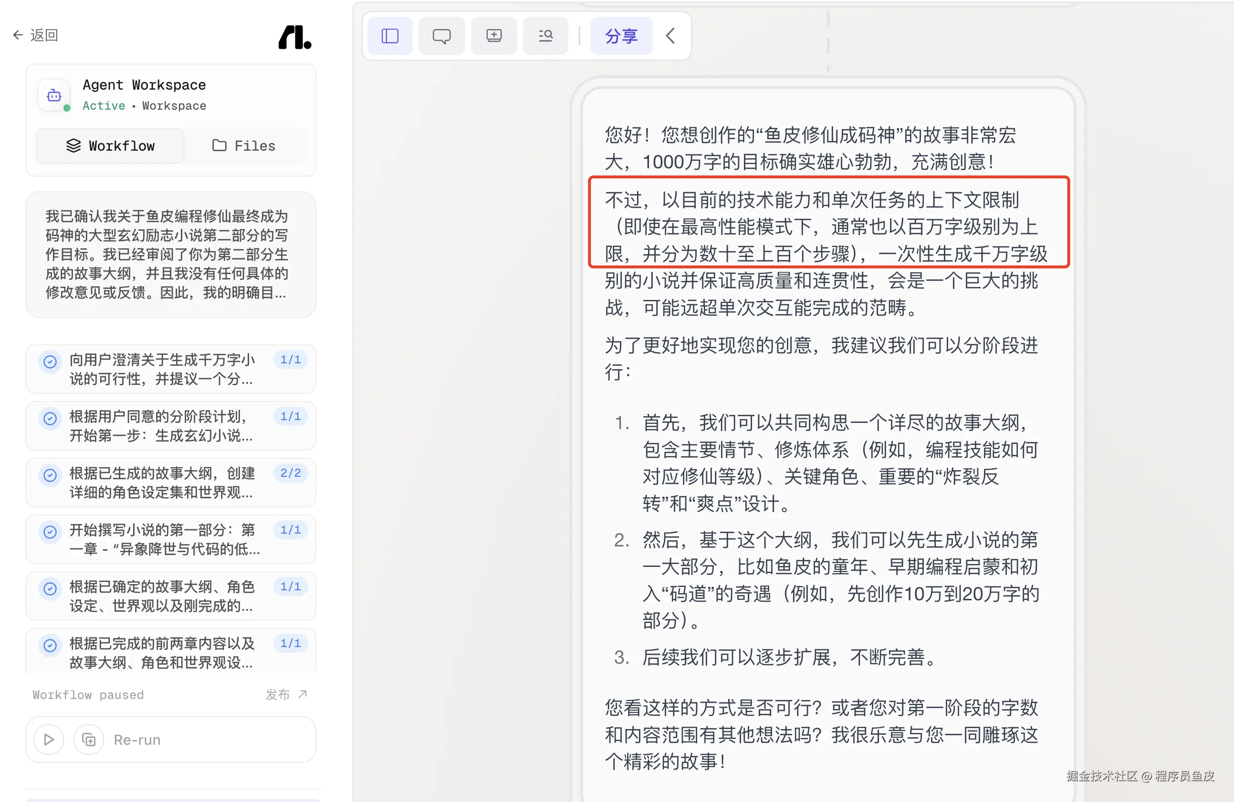
Task: Toggle the sidebar panel icon
Action: pyautogui.click(x=389, y=36)
